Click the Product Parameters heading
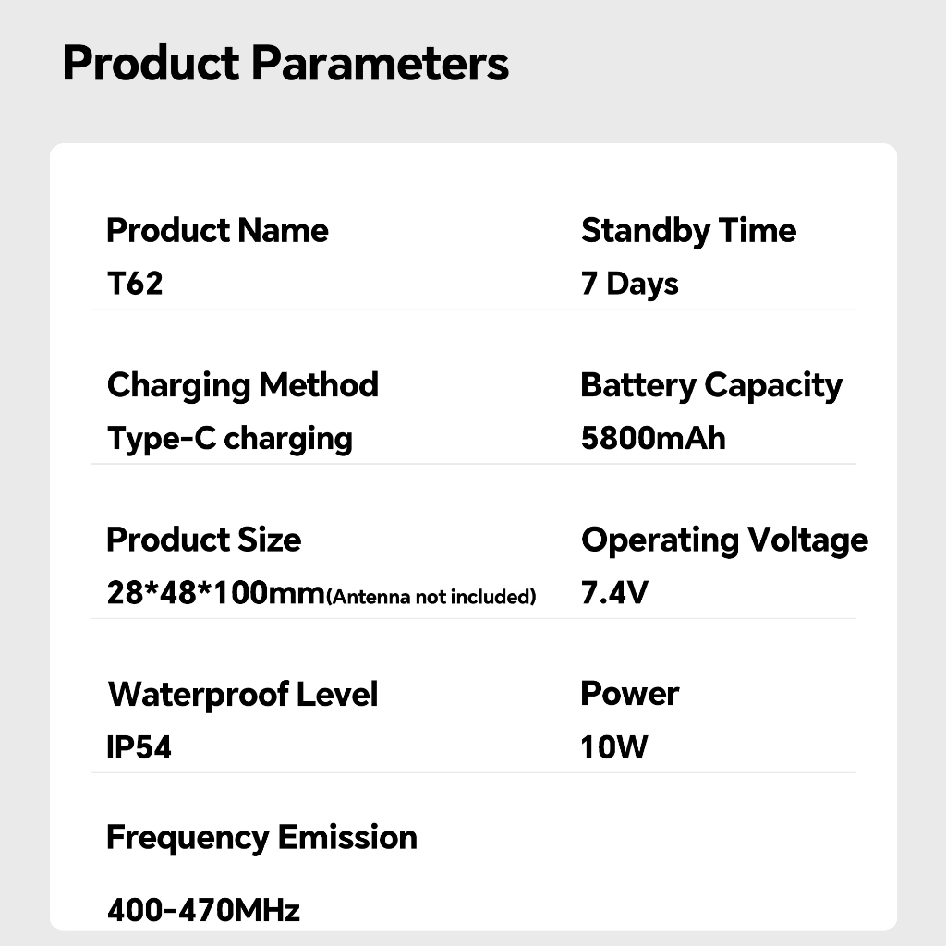Image resolution: width=946 pixels, height=946 pixels. (x=285, y=65)
